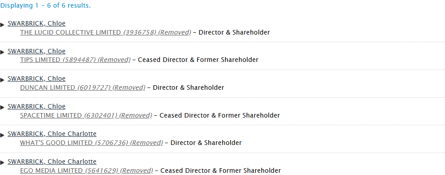Open DUNCAN LIMITED (6019727) company link

[82, 87]
